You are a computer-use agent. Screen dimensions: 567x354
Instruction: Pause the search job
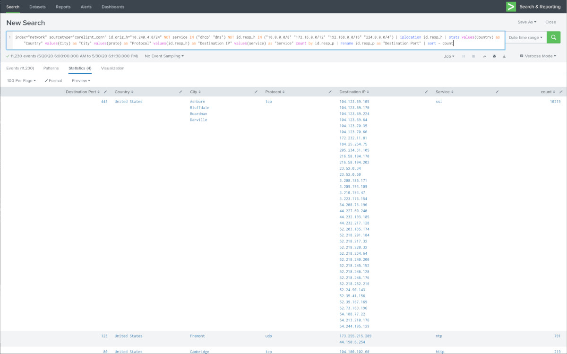point(464,56)
